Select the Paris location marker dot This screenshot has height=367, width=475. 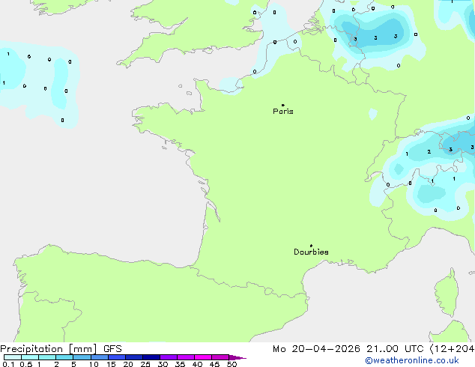(283, 105)
